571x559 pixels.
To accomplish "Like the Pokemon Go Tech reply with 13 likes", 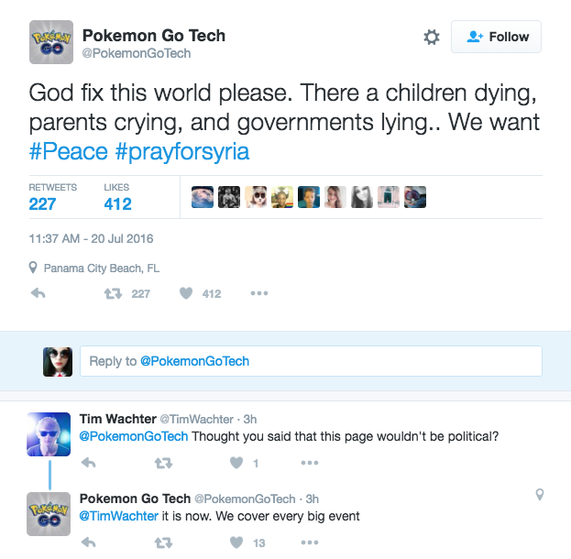I will point(236,543).
